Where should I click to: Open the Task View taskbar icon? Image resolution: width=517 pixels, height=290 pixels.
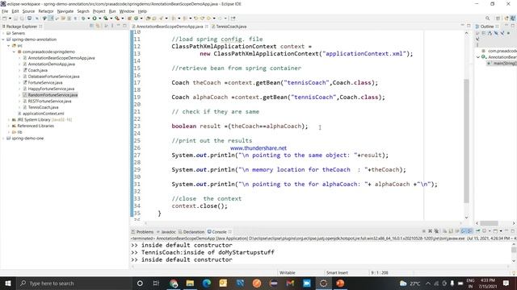[x=156, y=283]
